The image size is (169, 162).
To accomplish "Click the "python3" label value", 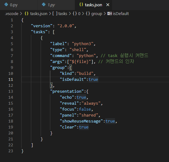I will click(x=82, y=44).
